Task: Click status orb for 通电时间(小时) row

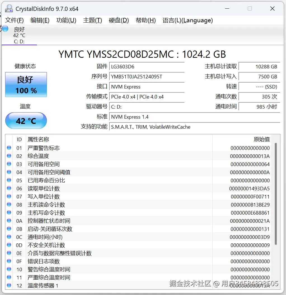Action: click(9, 237)
